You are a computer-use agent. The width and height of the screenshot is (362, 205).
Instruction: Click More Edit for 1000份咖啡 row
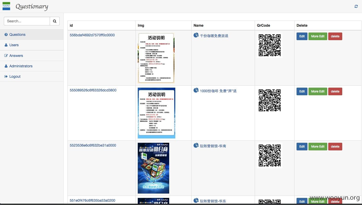pos(318,91)
